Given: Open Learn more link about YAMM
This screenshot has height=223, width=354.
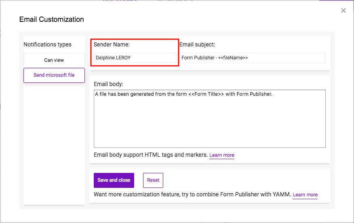Looking at the screenshot, I should (305, 195).
